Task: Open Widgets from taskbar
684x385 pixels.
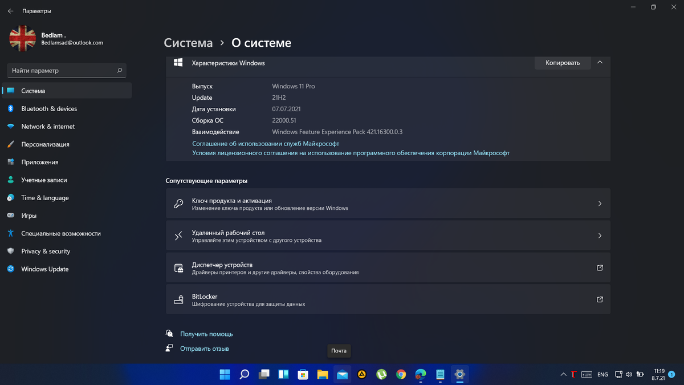Action: click(x=283, y=375)
